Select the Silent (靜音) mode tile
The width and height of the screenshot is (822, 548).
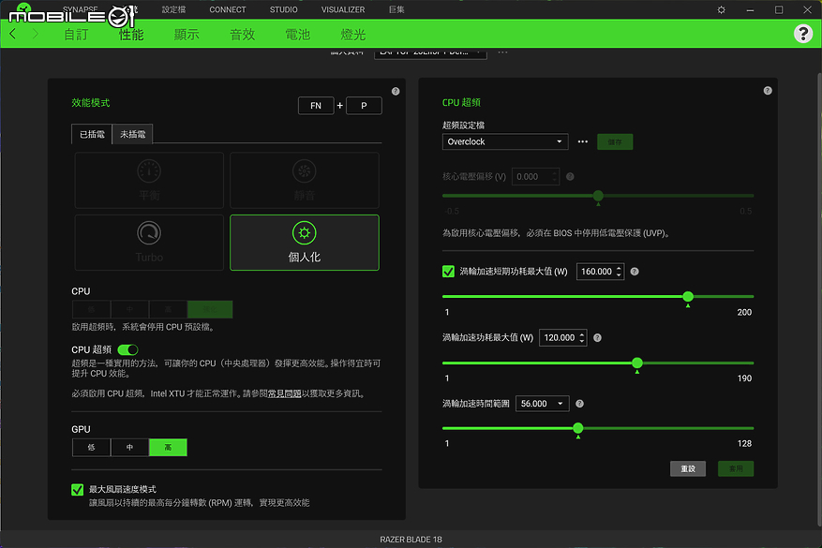pyautogui.click(x=305, y=180)
